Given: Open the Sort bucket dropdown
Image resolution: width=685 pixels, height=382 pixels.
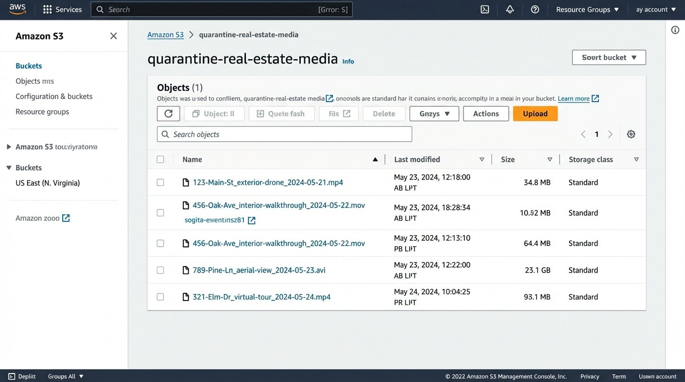Looking at the screenshot, I should click(608, 57).
